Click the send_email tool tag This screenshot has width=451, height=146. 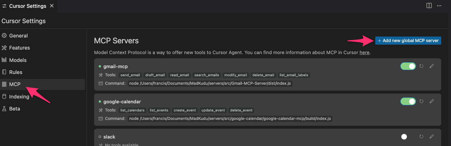coord(130,75)
